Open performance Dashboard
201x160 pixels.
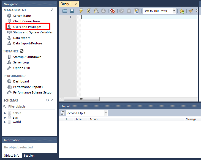point(21,81)
